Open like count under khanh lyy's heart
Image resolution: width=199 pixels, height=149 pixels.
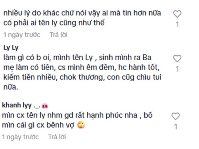coord(176,127)
